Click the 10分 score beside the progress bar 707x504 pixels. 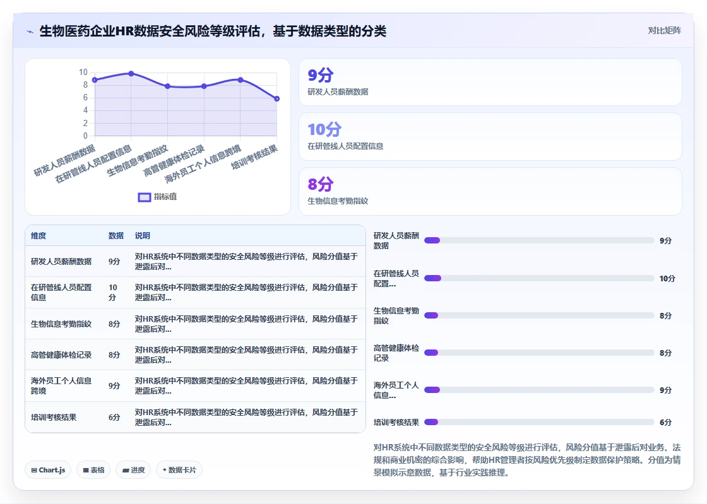click(667, 278)
